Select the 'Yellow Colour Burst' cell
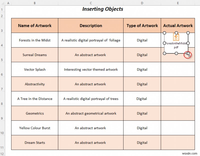Image resolution: width=200 pixels, height=156 pixels. coord(35,128)
